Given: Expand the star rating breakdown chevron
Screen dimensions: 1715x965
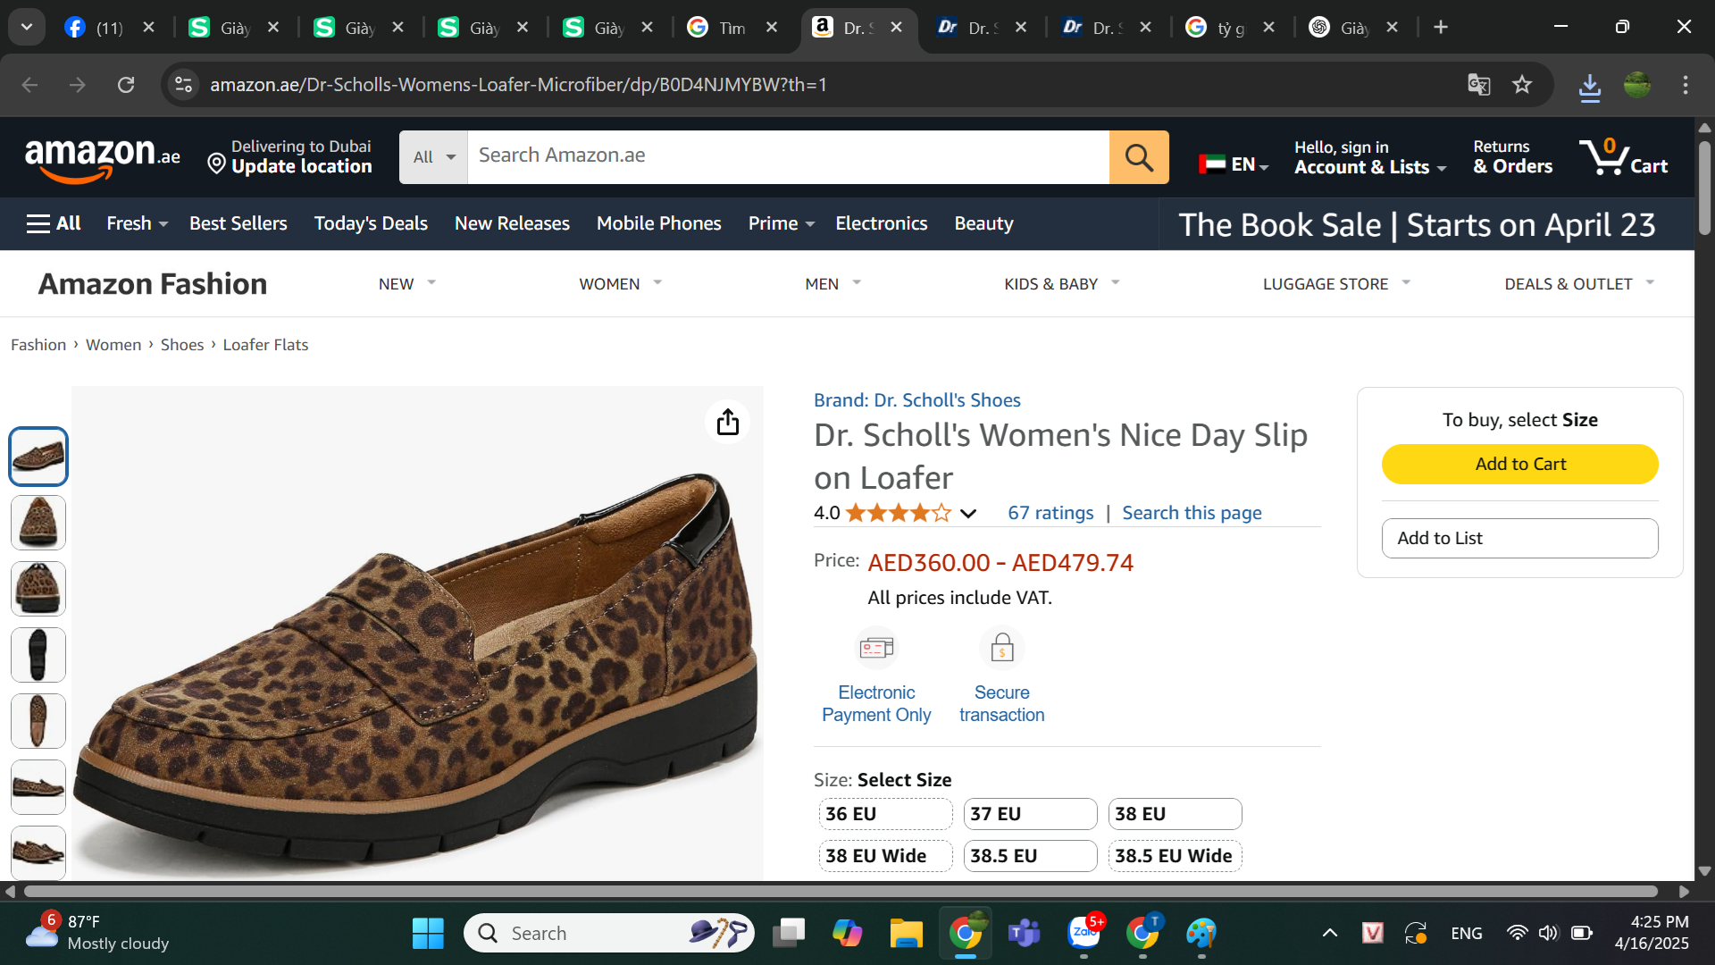Looking at the screenshot, I should pyautogui.click(x=968, y=514).
